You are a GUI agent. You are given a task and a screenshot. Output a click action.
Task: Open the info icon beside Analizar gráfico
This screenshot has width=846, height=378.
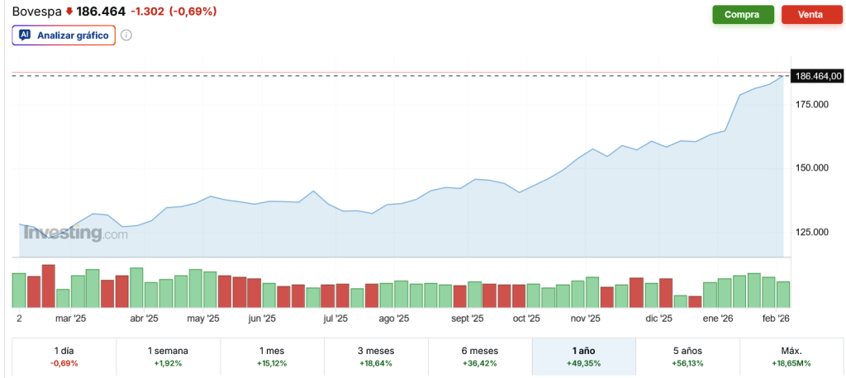[126, 35]
